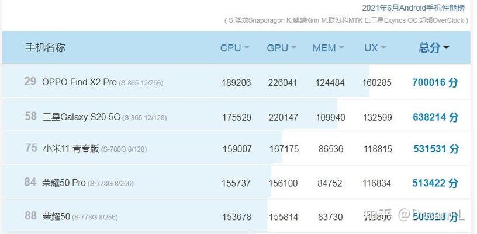Sort the table by GPU score

pyautogui.click(x=281, y=48)
